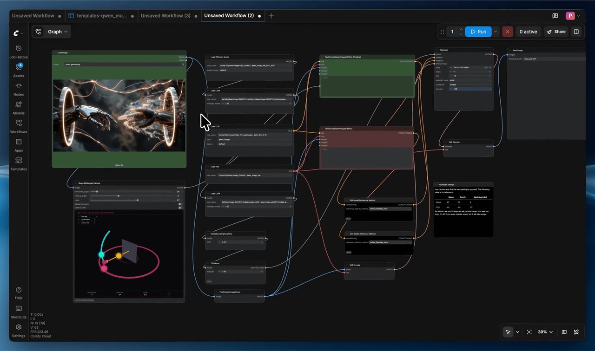Open the dropdown arrow next to Run

(495, 32)
